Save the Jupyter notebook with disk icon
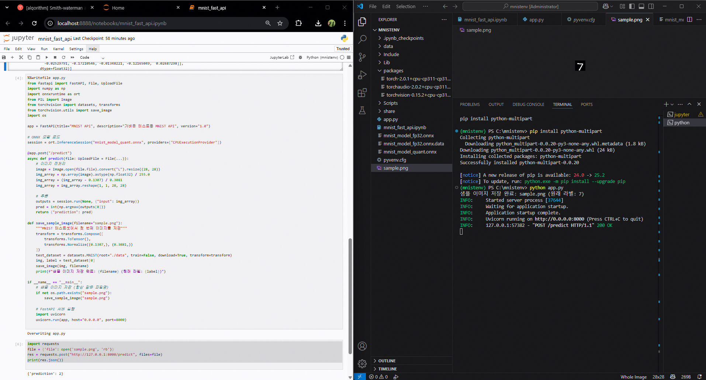Image resolution: width=706 pixels, height=380 pixels. (4, 58)
